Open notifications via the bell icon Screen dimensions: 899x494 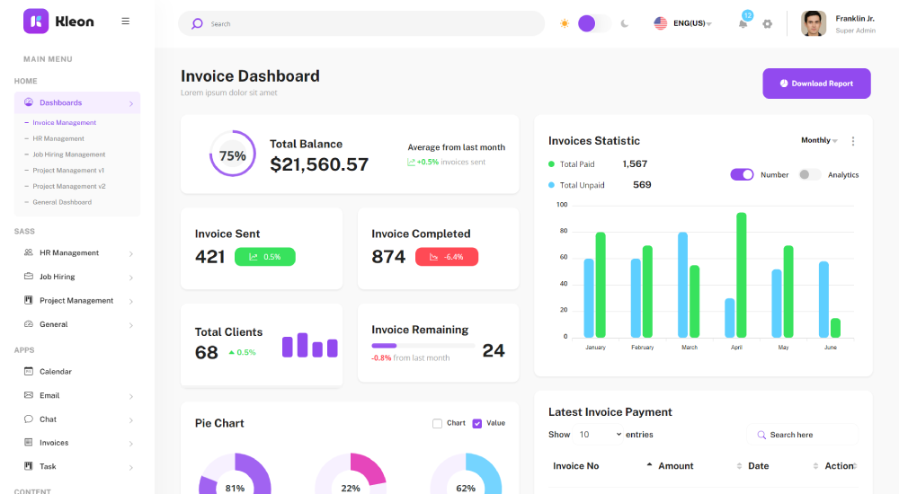pyautogui.click(x=743, y=24)
